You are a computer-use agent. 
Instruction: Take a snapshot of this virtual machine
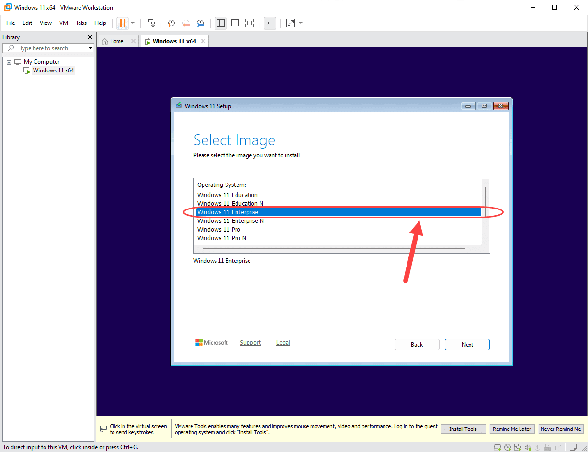[x=171, y=23]
